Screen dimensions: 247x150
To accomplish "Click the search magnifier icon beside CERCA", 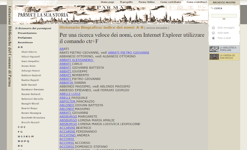I will point(212,8).
